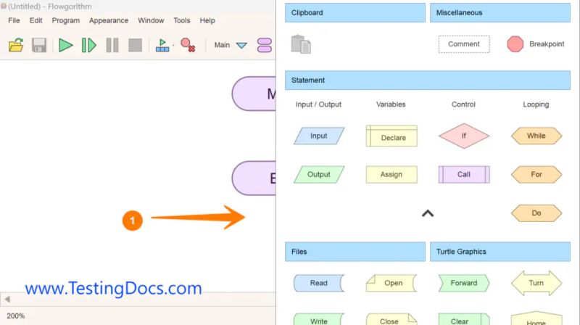Click the 200% zoom level in status bar
580x325 pixels.
point(16,316)
